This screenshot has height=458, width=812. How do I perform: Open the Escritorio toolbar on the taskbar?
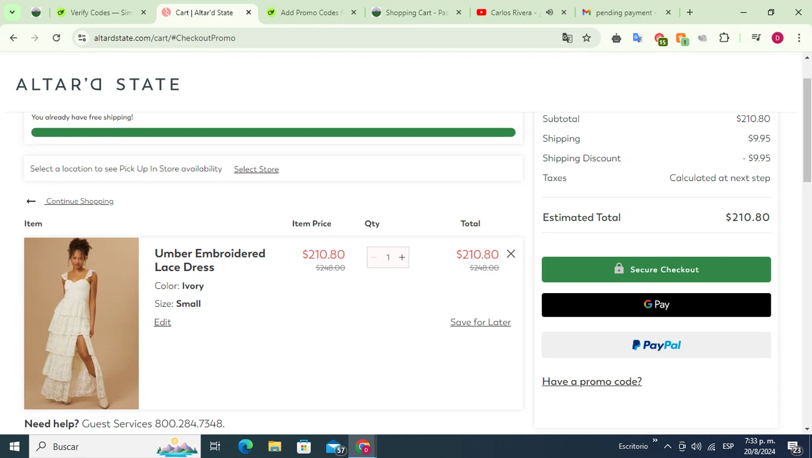click(x=633, y=446)
